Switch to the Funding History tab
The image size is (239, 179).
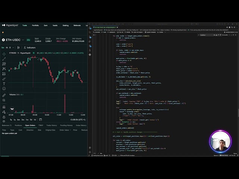pos(66,125)
